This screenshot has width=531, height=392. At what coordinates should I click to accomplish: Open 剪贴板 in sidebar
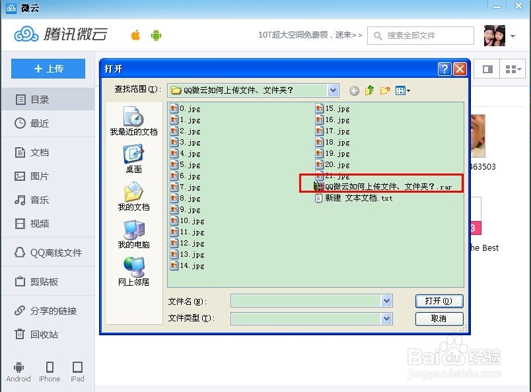coord(48,281)
